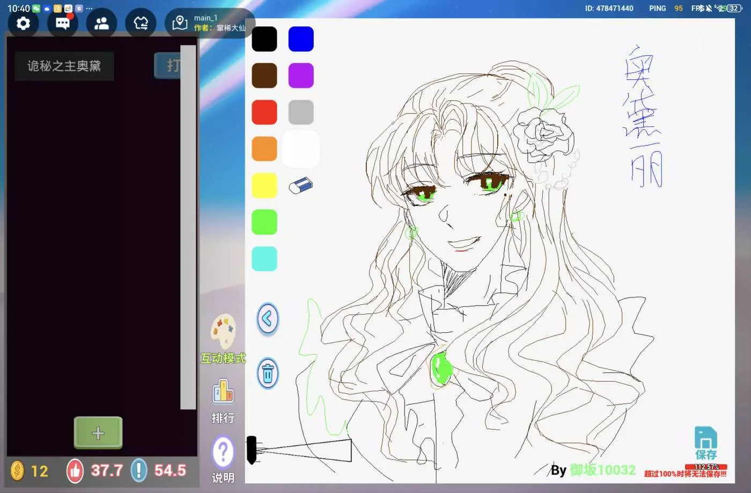The width and height of the screenshot is (751, 493).
Task: Click the 超过100%时将无法保存 warning text
Action: 685,474
